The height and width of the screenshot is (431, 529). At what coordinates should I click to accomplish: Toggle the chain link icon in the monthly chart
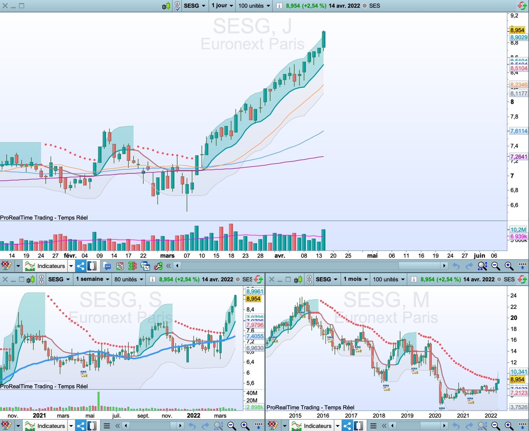point(309,279)
